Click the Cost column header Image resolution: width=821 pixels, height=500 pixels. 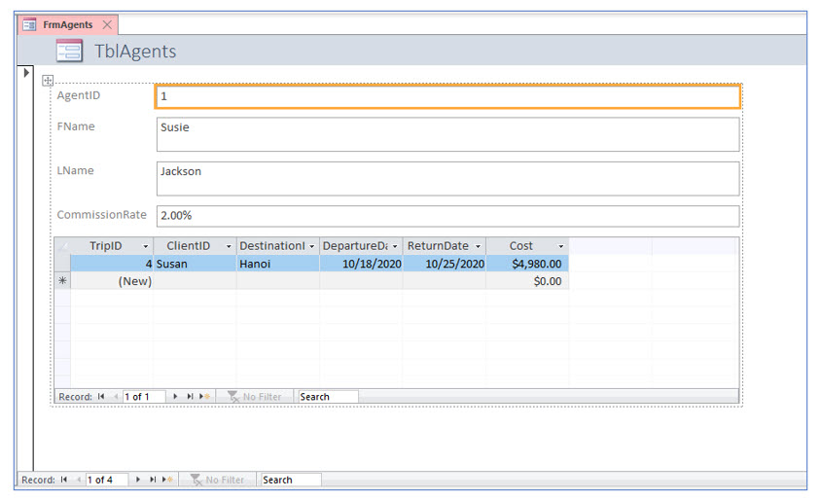527,246
